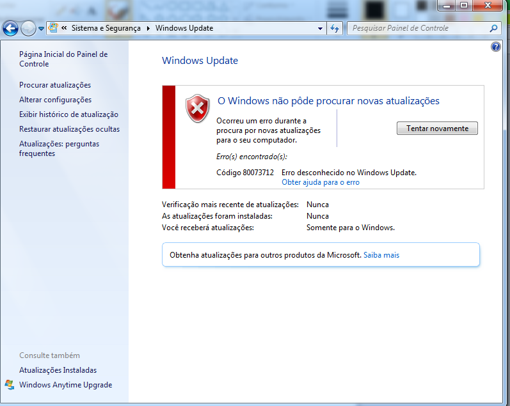Open Windows Anytime Upgrade link
This screenshot has height=406, width=510.
66,385
